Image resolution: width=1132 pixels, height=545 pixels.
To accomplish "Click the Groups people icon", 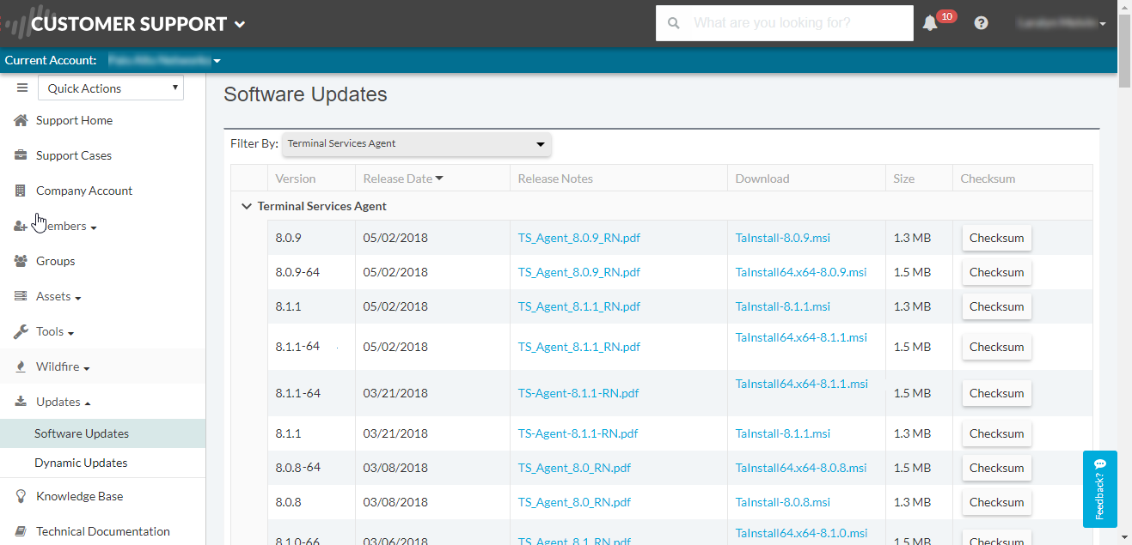I will (x=21, y=261).
